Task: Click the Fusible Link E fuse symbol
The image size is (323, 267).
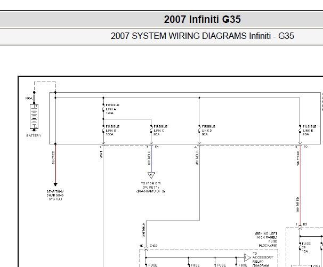Action: [x=300, y=130]
